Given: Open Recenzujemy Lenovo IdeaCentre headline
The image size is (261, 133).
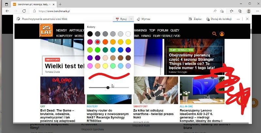Looking at the screenshot, I should [x=201, y=115].
